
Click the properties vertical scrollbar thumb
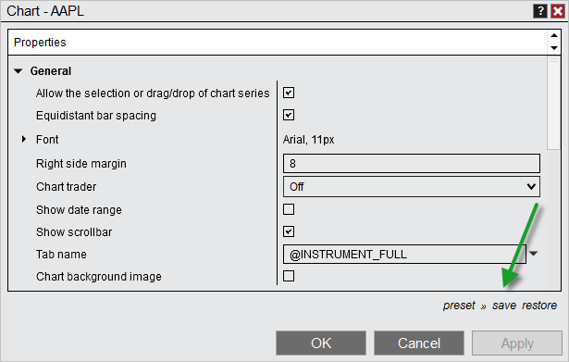pos(554,103)
